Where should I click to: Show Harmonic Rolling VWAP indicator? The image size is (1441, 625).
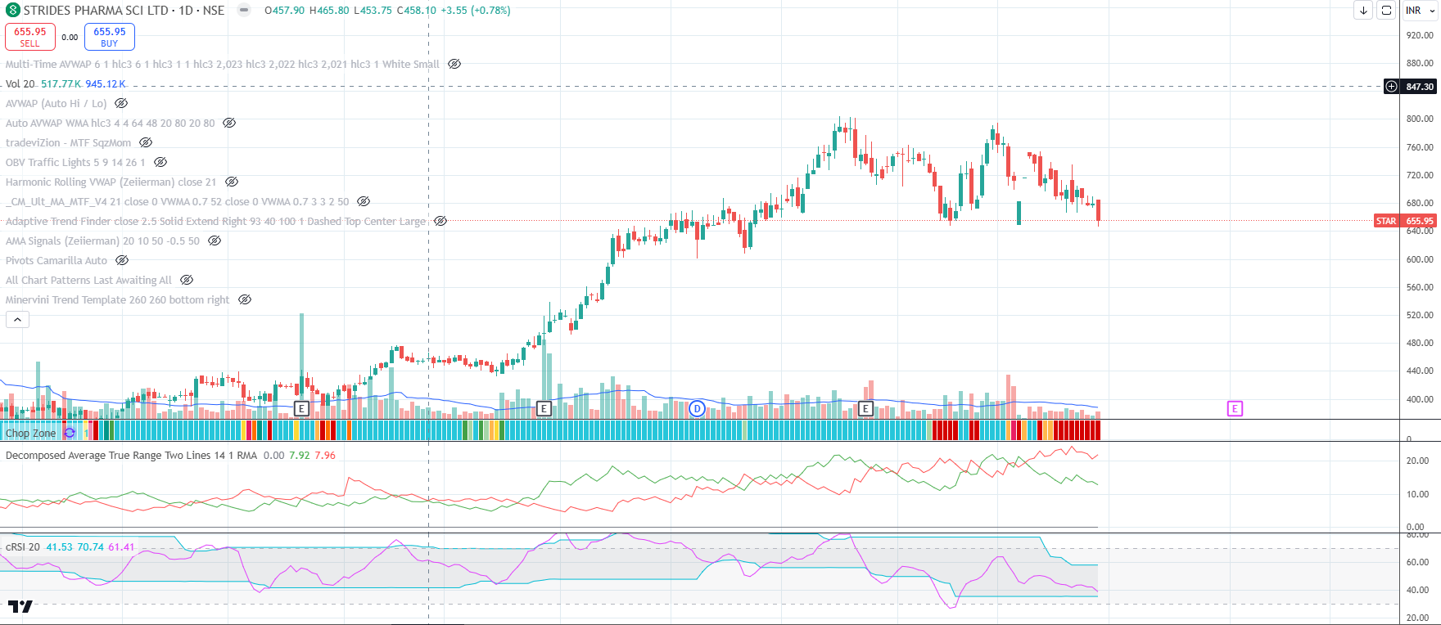pyautogui.click(x=232, y=182)
